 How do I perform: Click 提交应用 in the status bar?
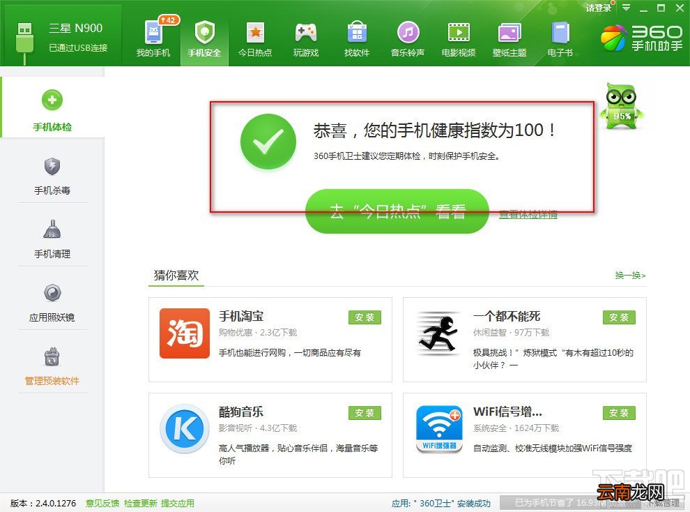tap(178, 503)
